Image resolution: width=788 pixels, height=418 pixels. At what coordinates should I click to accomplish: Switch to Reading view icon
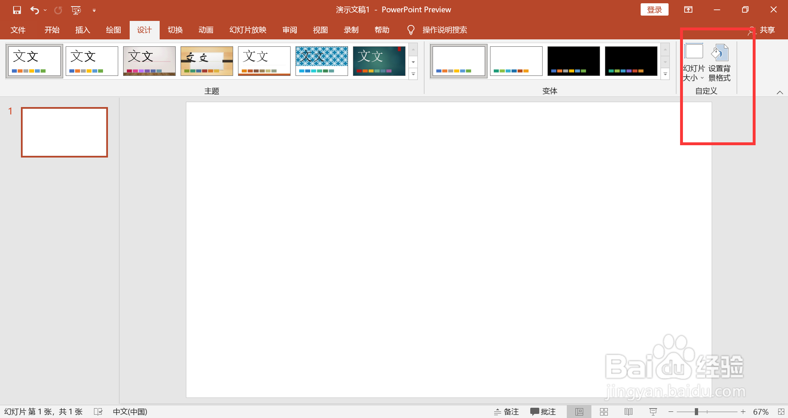click(x=628, y=411)
